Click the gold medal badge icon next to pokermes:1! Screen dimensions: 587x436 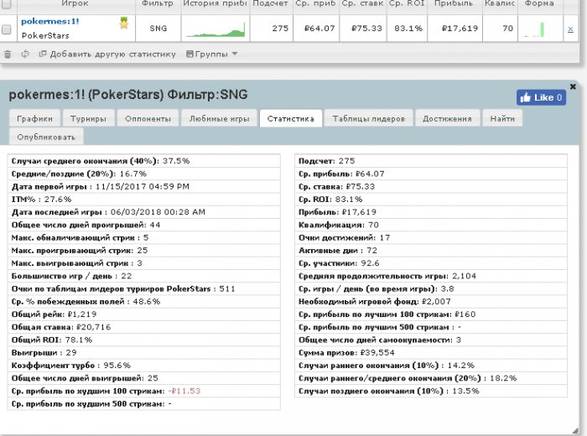[124, 23]
